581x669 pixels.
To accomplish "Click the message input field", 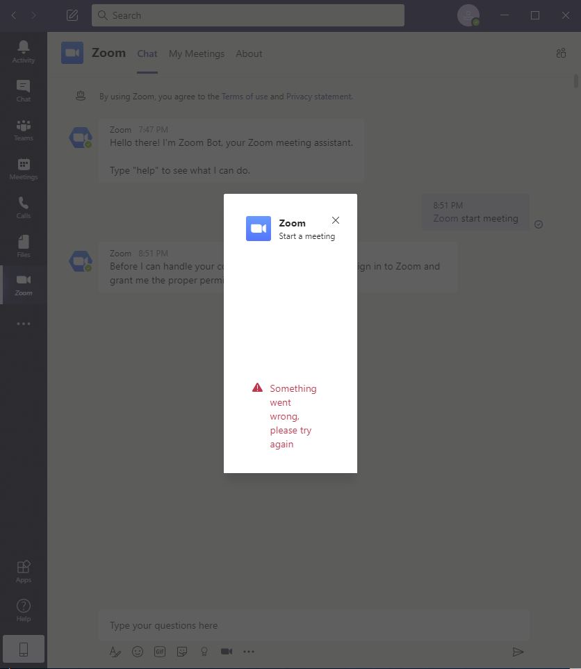I will point(314,625).
